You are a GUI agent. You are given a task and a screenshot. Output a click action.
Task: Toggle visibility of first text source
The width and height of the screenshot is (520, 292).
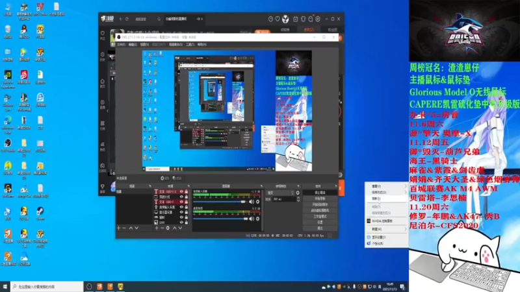(181, 191)
